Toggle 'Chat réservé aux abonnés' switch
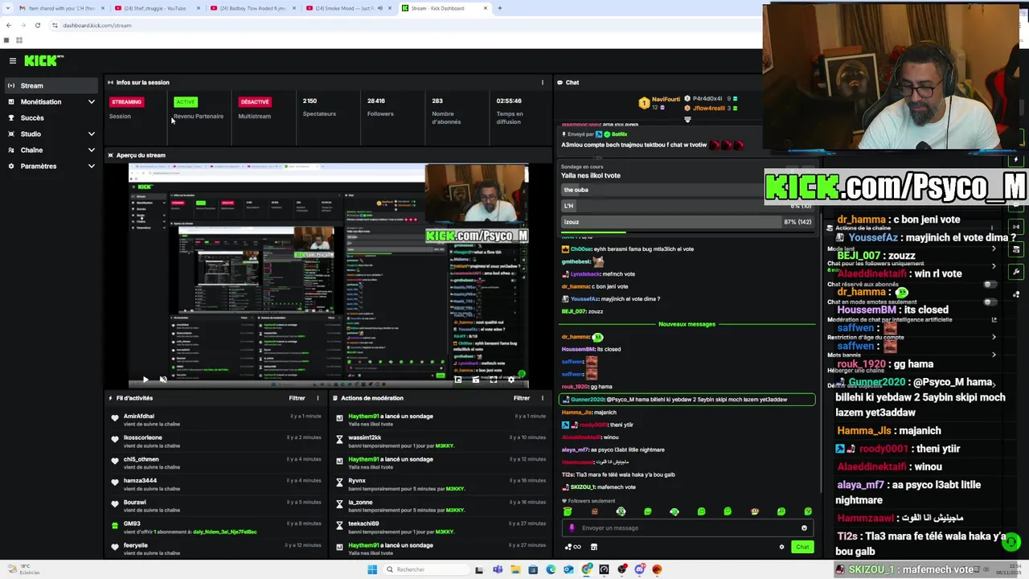The width and height of the screenshot is (1029, 579). pyautogui.click(x=990, y=285)
